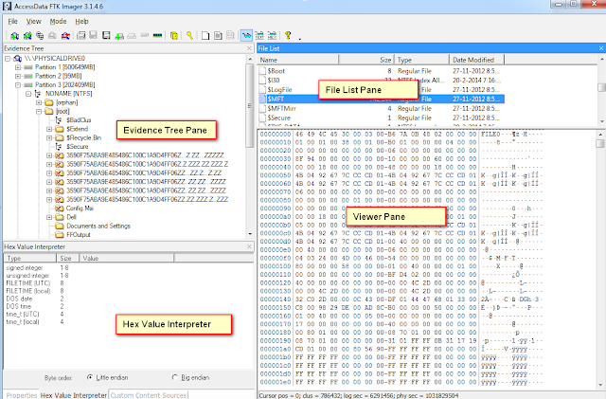Switch viewer to text mode icon
The width and height of the screenshot is (606, 399).
[259, 36]
